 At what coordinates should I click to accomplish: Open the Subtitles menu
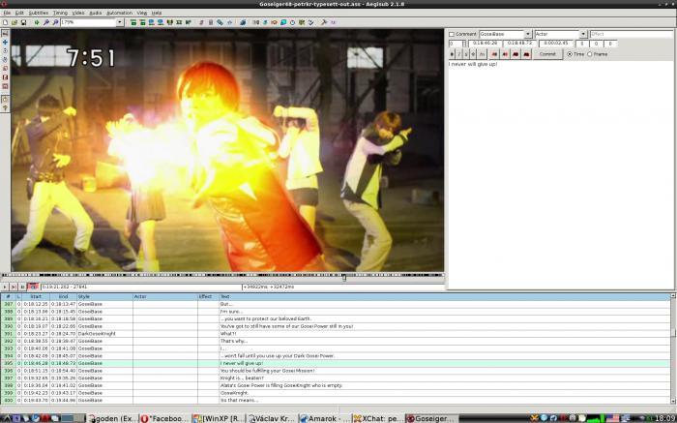point(39,13)
